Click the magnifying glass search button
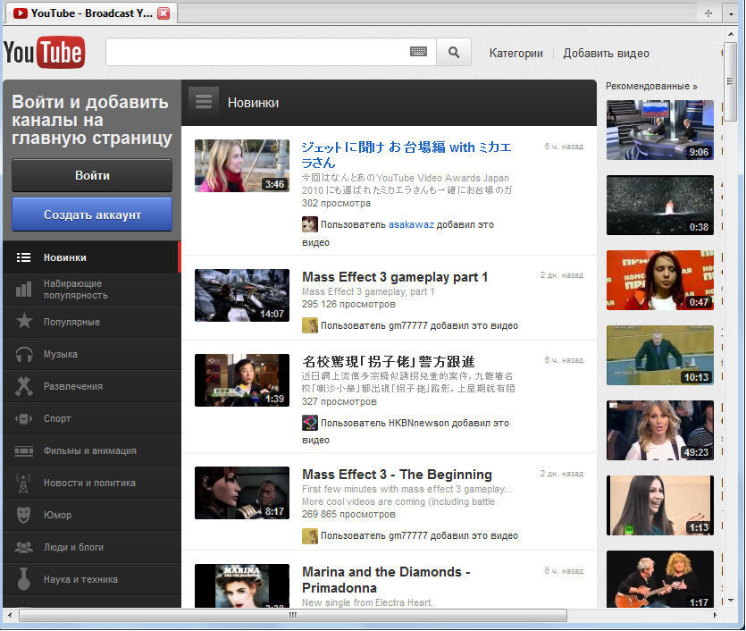The height and width of the screenshot is (631, 746). 454,53
